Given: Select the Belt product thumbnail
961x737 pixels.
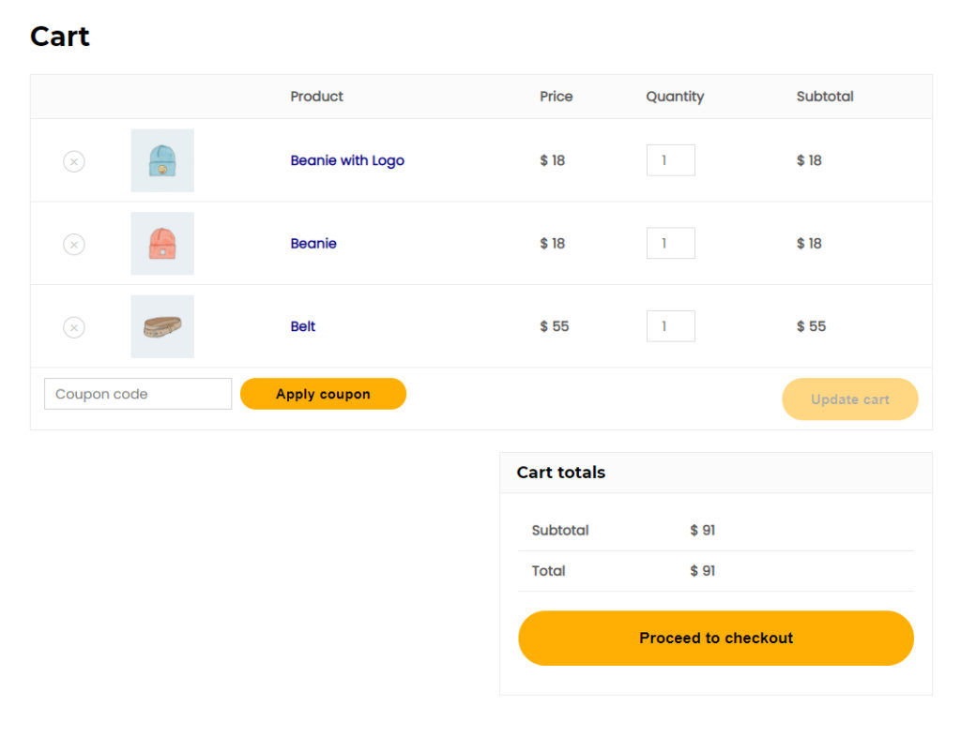Looking at the screenshot, I should click(x=162, y=326).
